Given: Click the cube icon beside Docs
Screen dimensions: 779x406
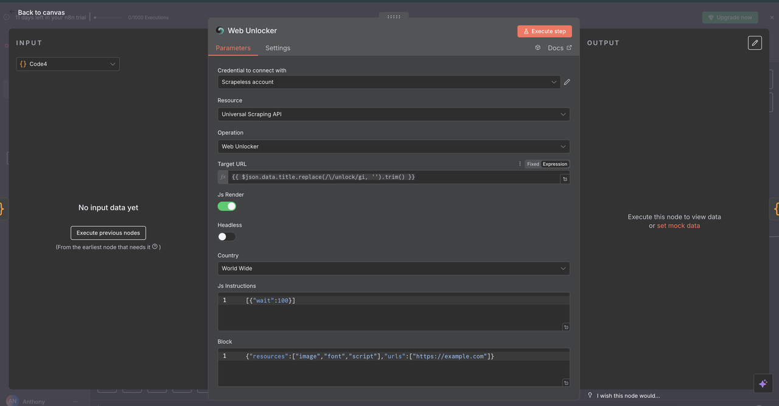Looking at the screenshot, I should pyautogui.click(x=537, y=48).
